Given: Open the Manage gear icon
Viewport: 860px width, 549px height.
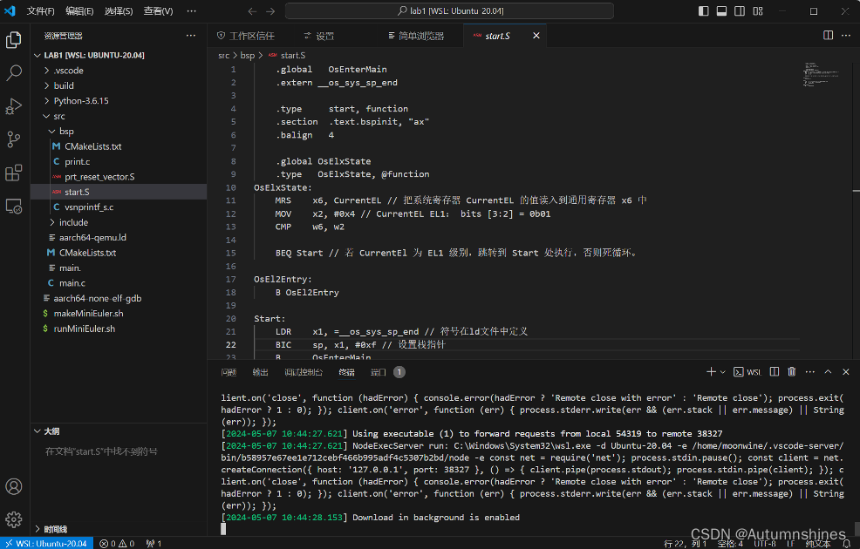Looking at the screenshot, I should click(13, 520).
